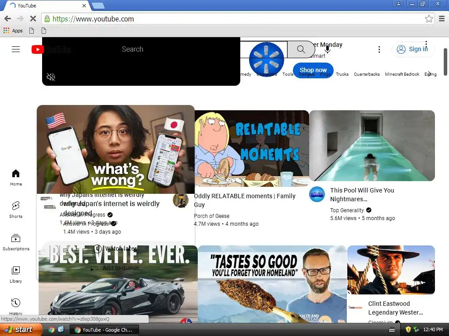This screenshot has height=336, width=449.
Task: Click the magnifier search button
Action: click(x=301, y=49)
